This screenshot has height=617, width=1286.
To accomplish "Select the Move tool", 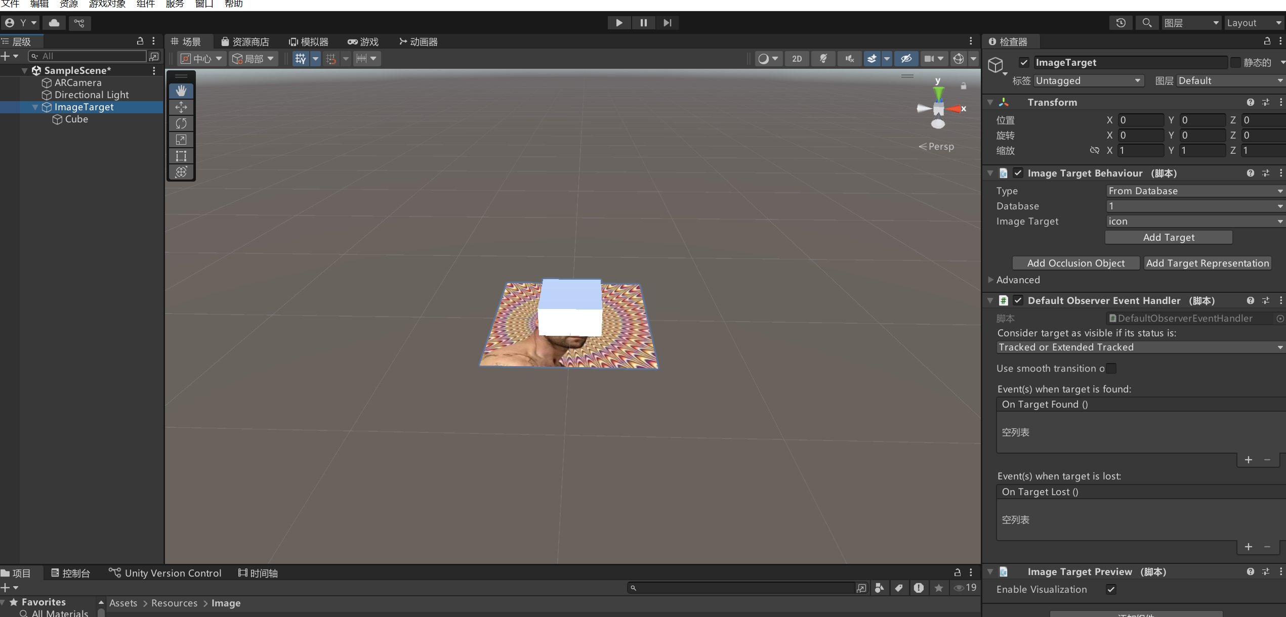I will [181, 107].
